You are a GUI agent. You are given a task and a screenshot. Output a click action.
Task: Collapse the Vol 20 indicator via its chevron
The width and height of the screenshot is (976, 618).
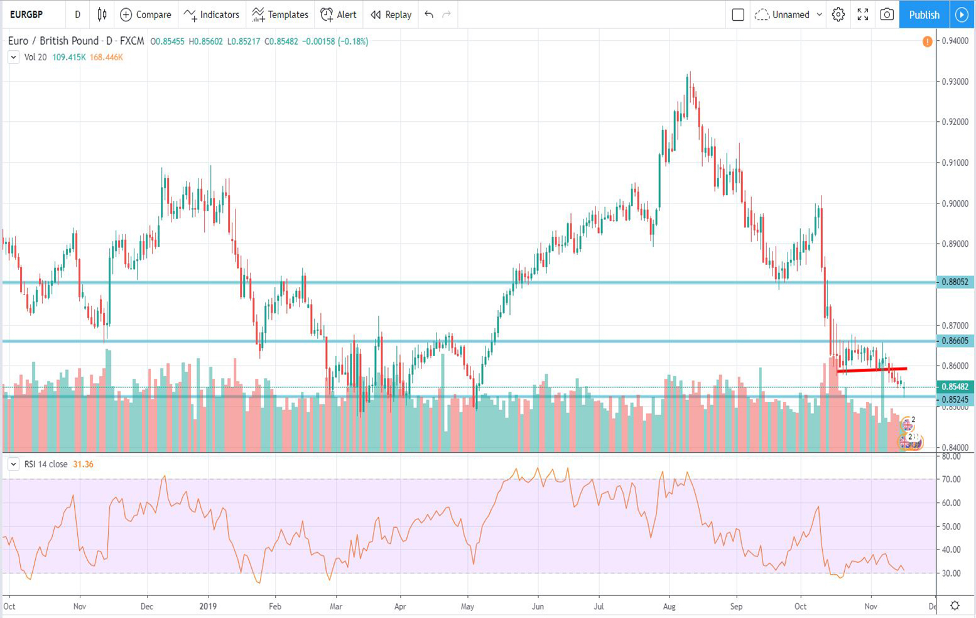tap(13, 57)
